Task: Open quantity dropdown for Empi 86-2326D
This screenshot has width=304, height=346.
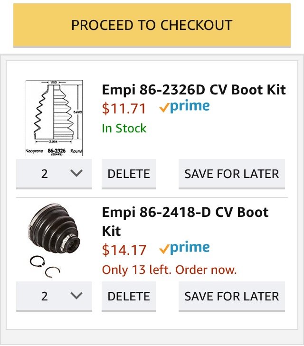Action: (x=54, y=174)
